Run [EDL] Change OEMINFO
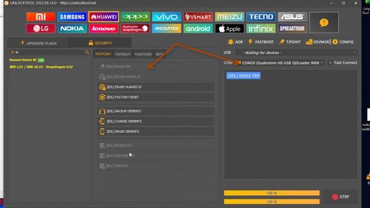 [156, 121]
